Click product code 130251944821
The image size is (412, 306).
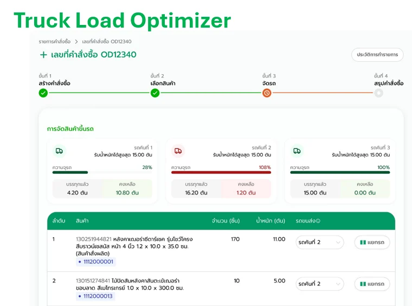point(94,239)
